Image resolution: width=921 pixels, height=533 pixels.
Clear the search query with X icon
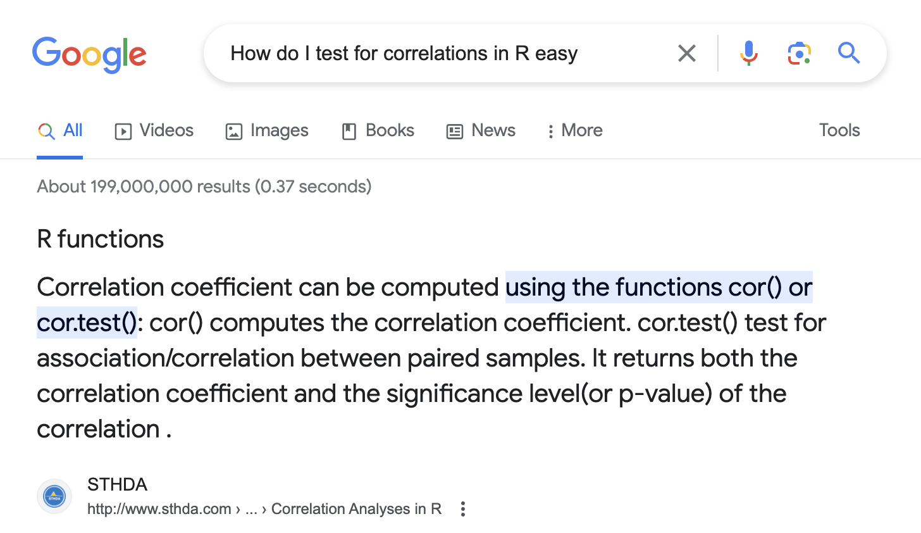click(x=686, y=53)
